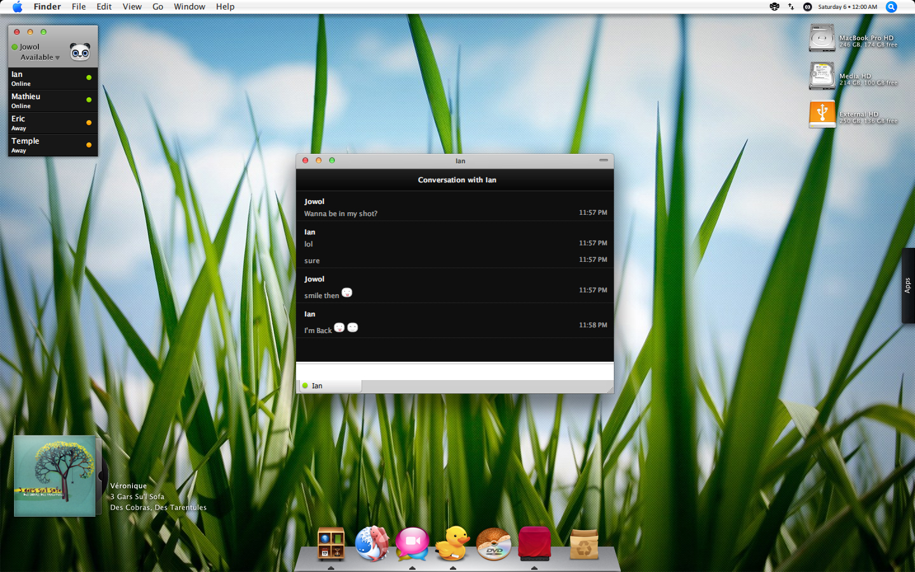Open the red box dock icon
915x572 pixels.
[x=534, y=544]
